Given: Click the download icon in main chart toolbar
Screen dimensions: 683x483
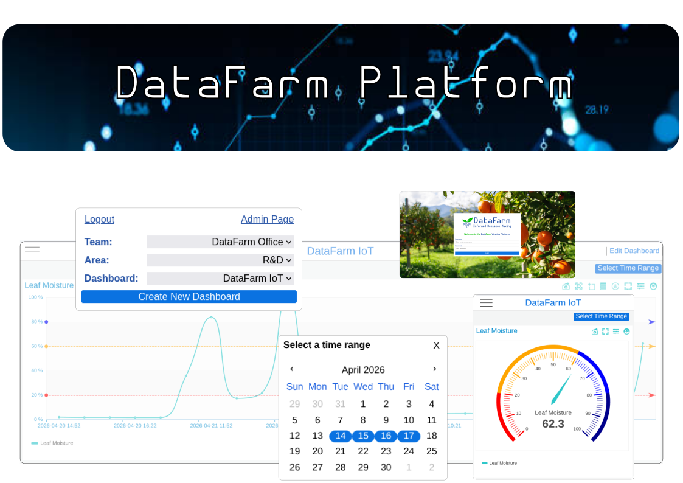Looking at the screenshot, I should pyautogui.click(x=615, y=286).
